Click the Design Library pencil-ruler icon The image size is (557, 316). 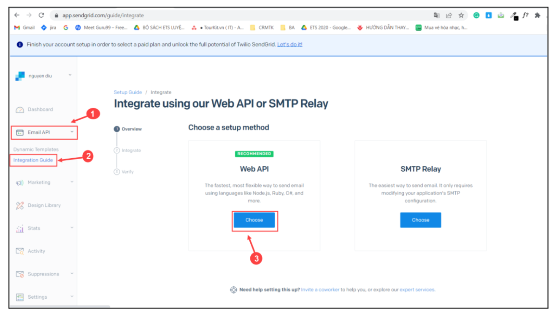coord(20,205)
